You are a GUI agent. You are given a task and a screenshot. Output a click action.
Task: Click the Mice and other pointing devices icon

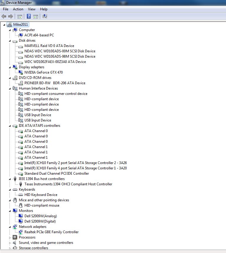[x=15, y=200]
